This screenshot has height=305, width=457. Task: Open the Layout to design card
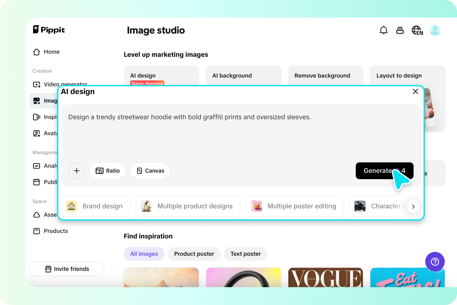tap(407, 76)
